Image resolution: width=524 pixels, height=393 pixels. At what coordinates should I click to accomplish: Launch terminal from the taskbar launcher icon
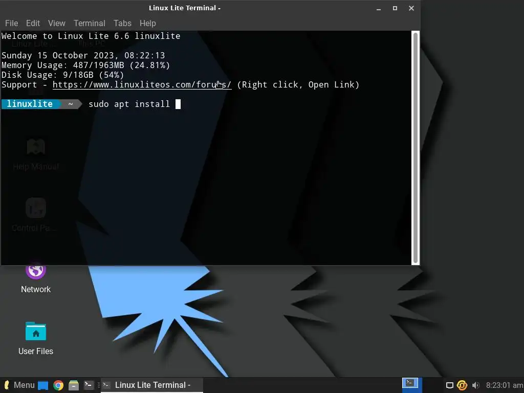click(x=89, y=385)
